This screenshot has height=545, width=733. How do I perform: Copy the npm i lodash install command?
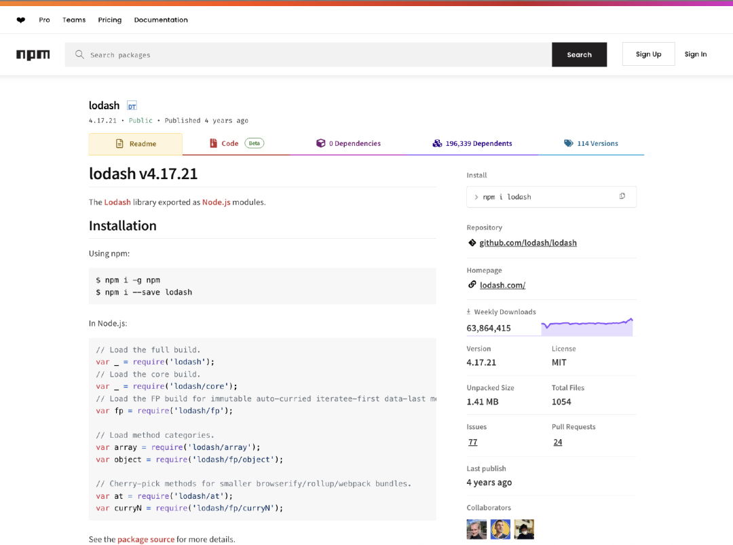[x=622, y=196]
